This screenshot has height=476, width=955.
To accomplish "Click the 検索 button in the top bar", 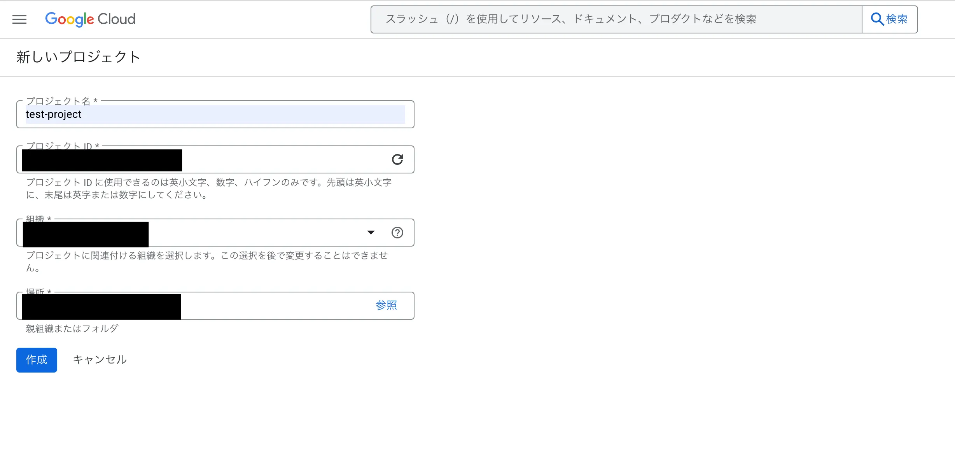I will click(x=890, y=19).
